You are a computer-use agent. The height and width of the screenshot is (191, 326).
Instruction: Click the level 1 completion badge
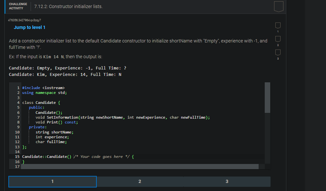pyautogui.click(x=278, y=25)
